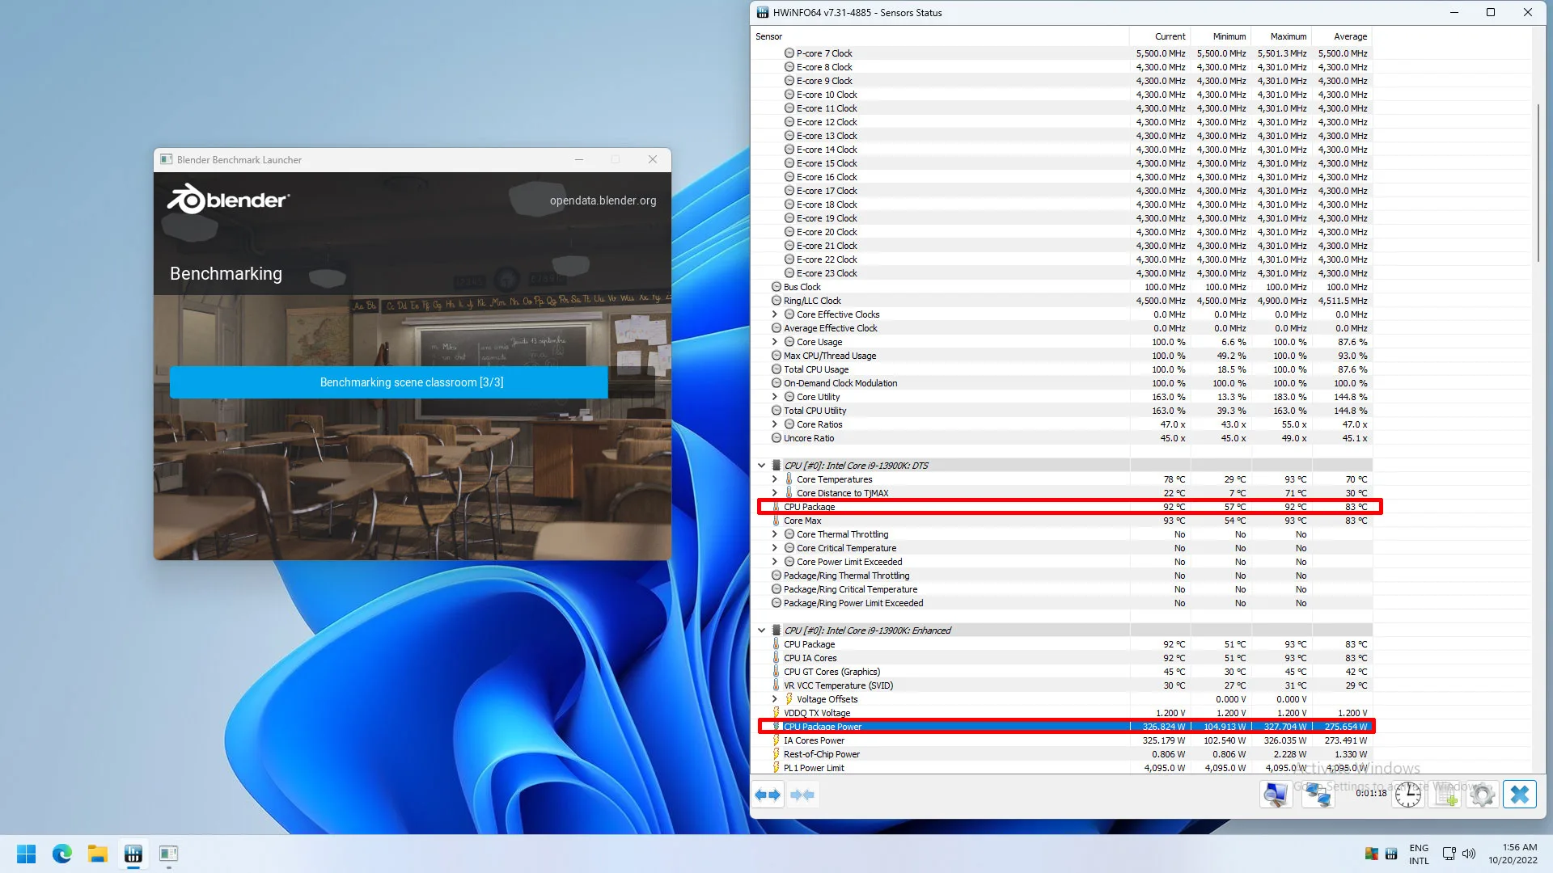Click the Blender logo in launcher
Image resolution: width=1553 pixels, height=873 pixels.
coord(228,199)
